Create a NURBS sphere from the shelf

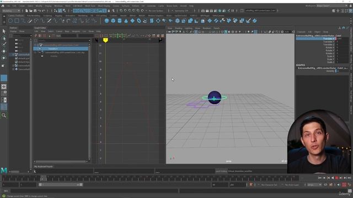pos(106,21)
